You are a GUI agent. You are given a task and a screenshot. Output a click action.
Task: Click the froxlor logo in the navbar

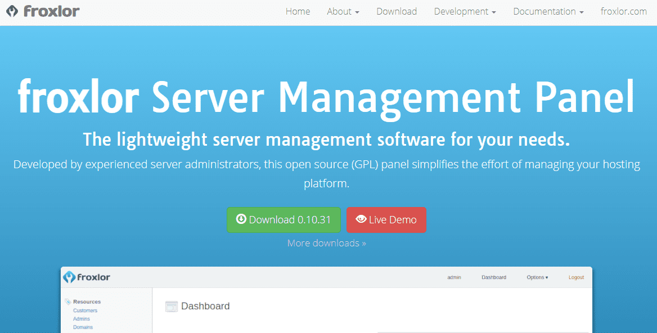tap(43, 11)
